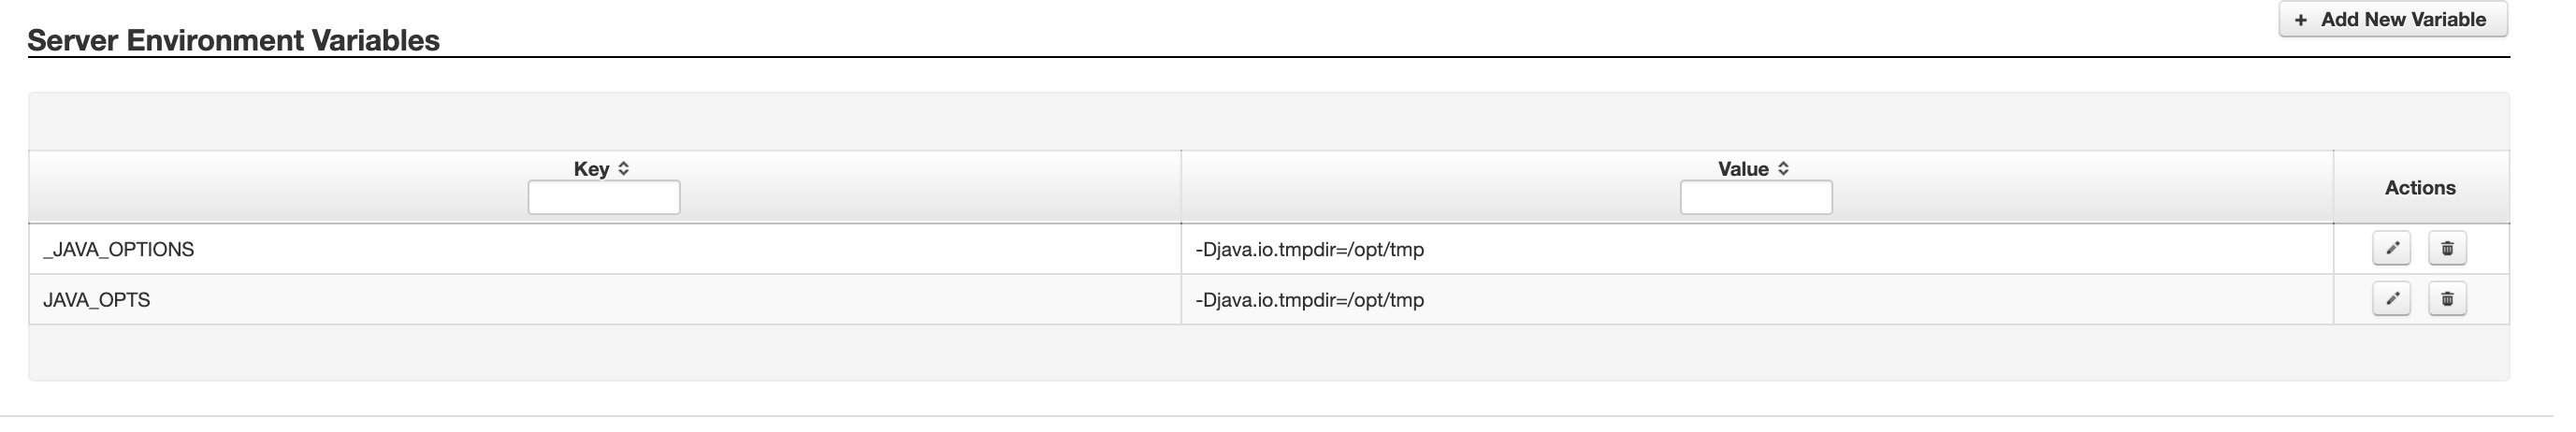The width and height of the screenshot is (2576, 432).
Task: Click the Server Environment Variables heading
Action: pos(233,40)
